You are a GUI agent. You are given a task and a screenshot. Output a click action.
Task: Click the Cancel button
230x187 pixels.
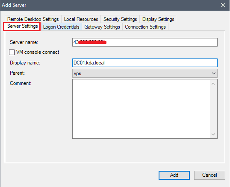(x=209, y=175)
